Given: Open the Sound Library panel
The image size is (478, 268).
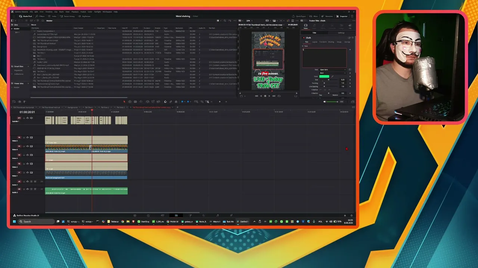Looking at the screenshot, I should click(68, 16).
